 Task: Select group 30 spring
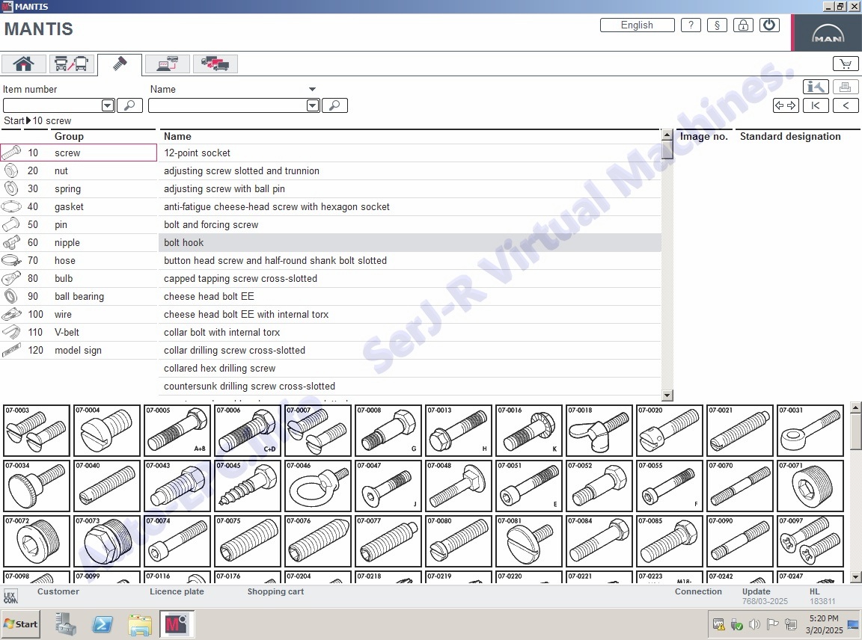[x=79, y=189]
